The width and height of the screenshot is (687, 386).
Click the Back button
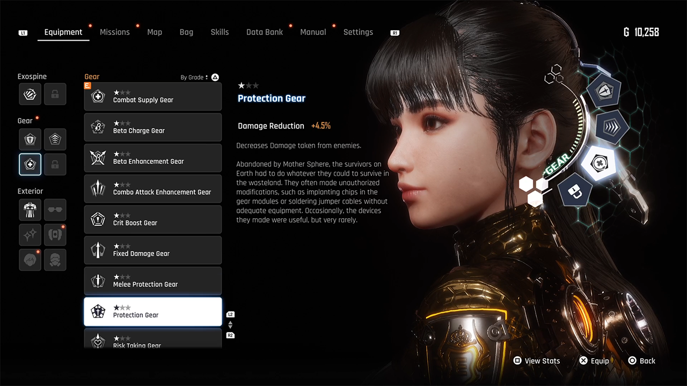point(642,361)
